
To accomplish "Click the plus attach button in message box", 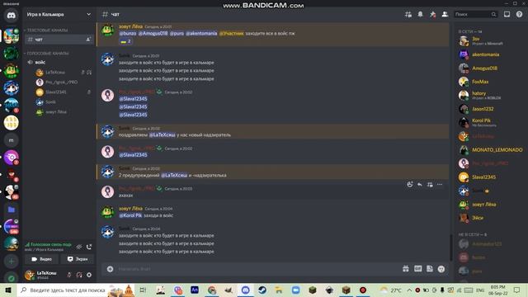I will pyautogui.click(x=110, y=269).
